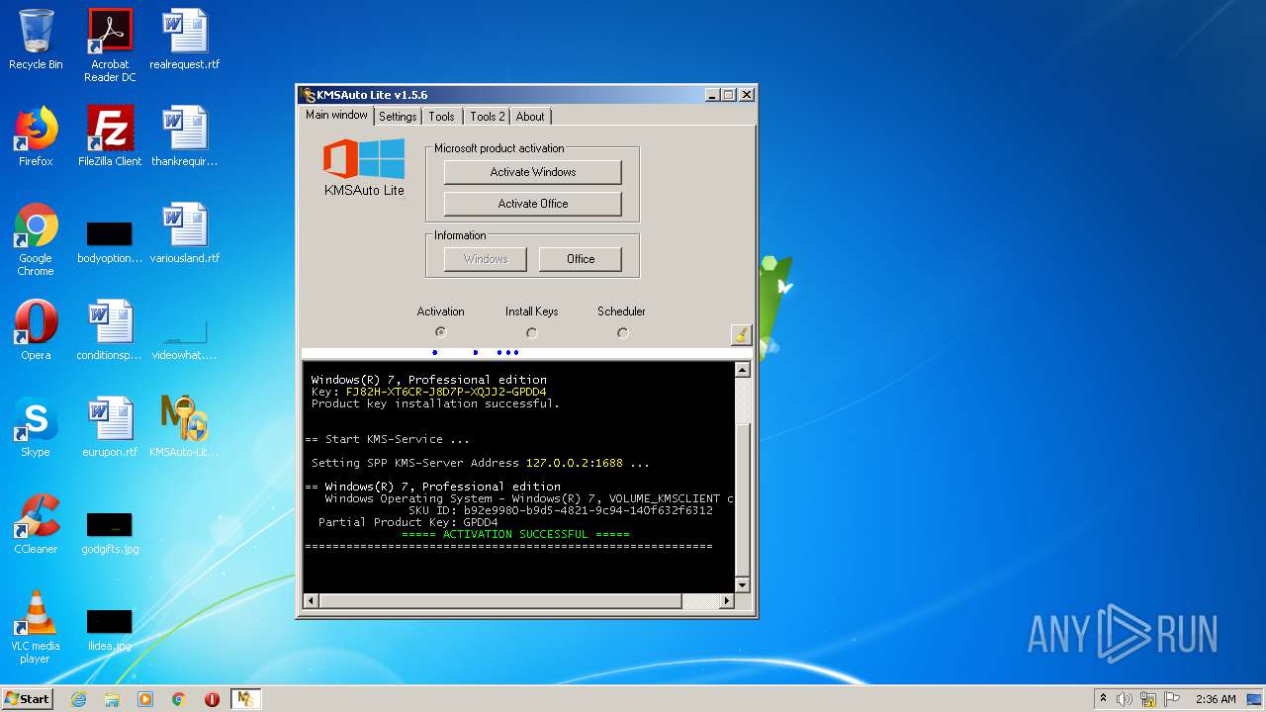This screenshot has height=712, width=1266.
Task: Open the Recycle Bin icon
Action: click(x=36, y=40)
